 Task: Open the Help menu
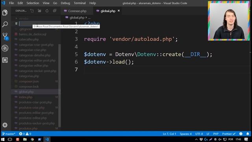(x=93, y=3)
